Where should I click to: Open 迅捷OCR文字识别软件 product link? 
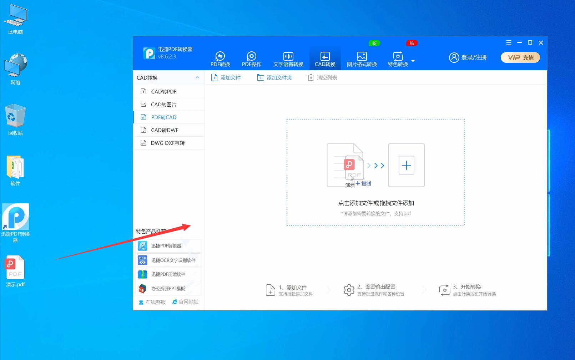point(168,260)
